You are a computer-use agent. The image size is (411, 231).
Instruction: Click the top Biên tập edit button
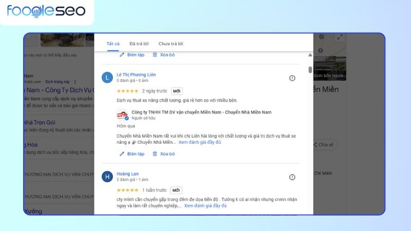tap(132, 54)
